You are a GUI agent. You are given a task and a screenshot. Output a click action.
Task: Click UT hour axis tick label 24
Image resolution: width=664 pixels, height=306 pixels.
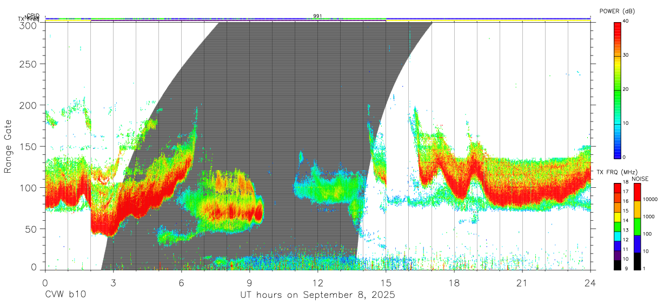click(590, 282)
